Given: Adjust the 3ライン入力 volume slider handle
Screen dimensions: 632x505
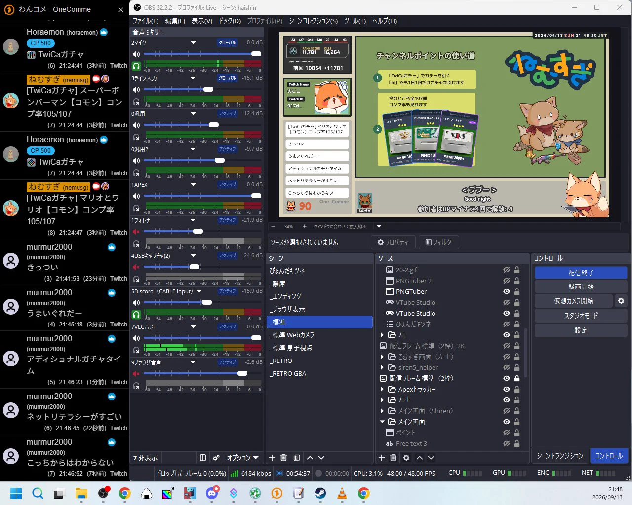Looking at the screenshot, I should (208, 89).
